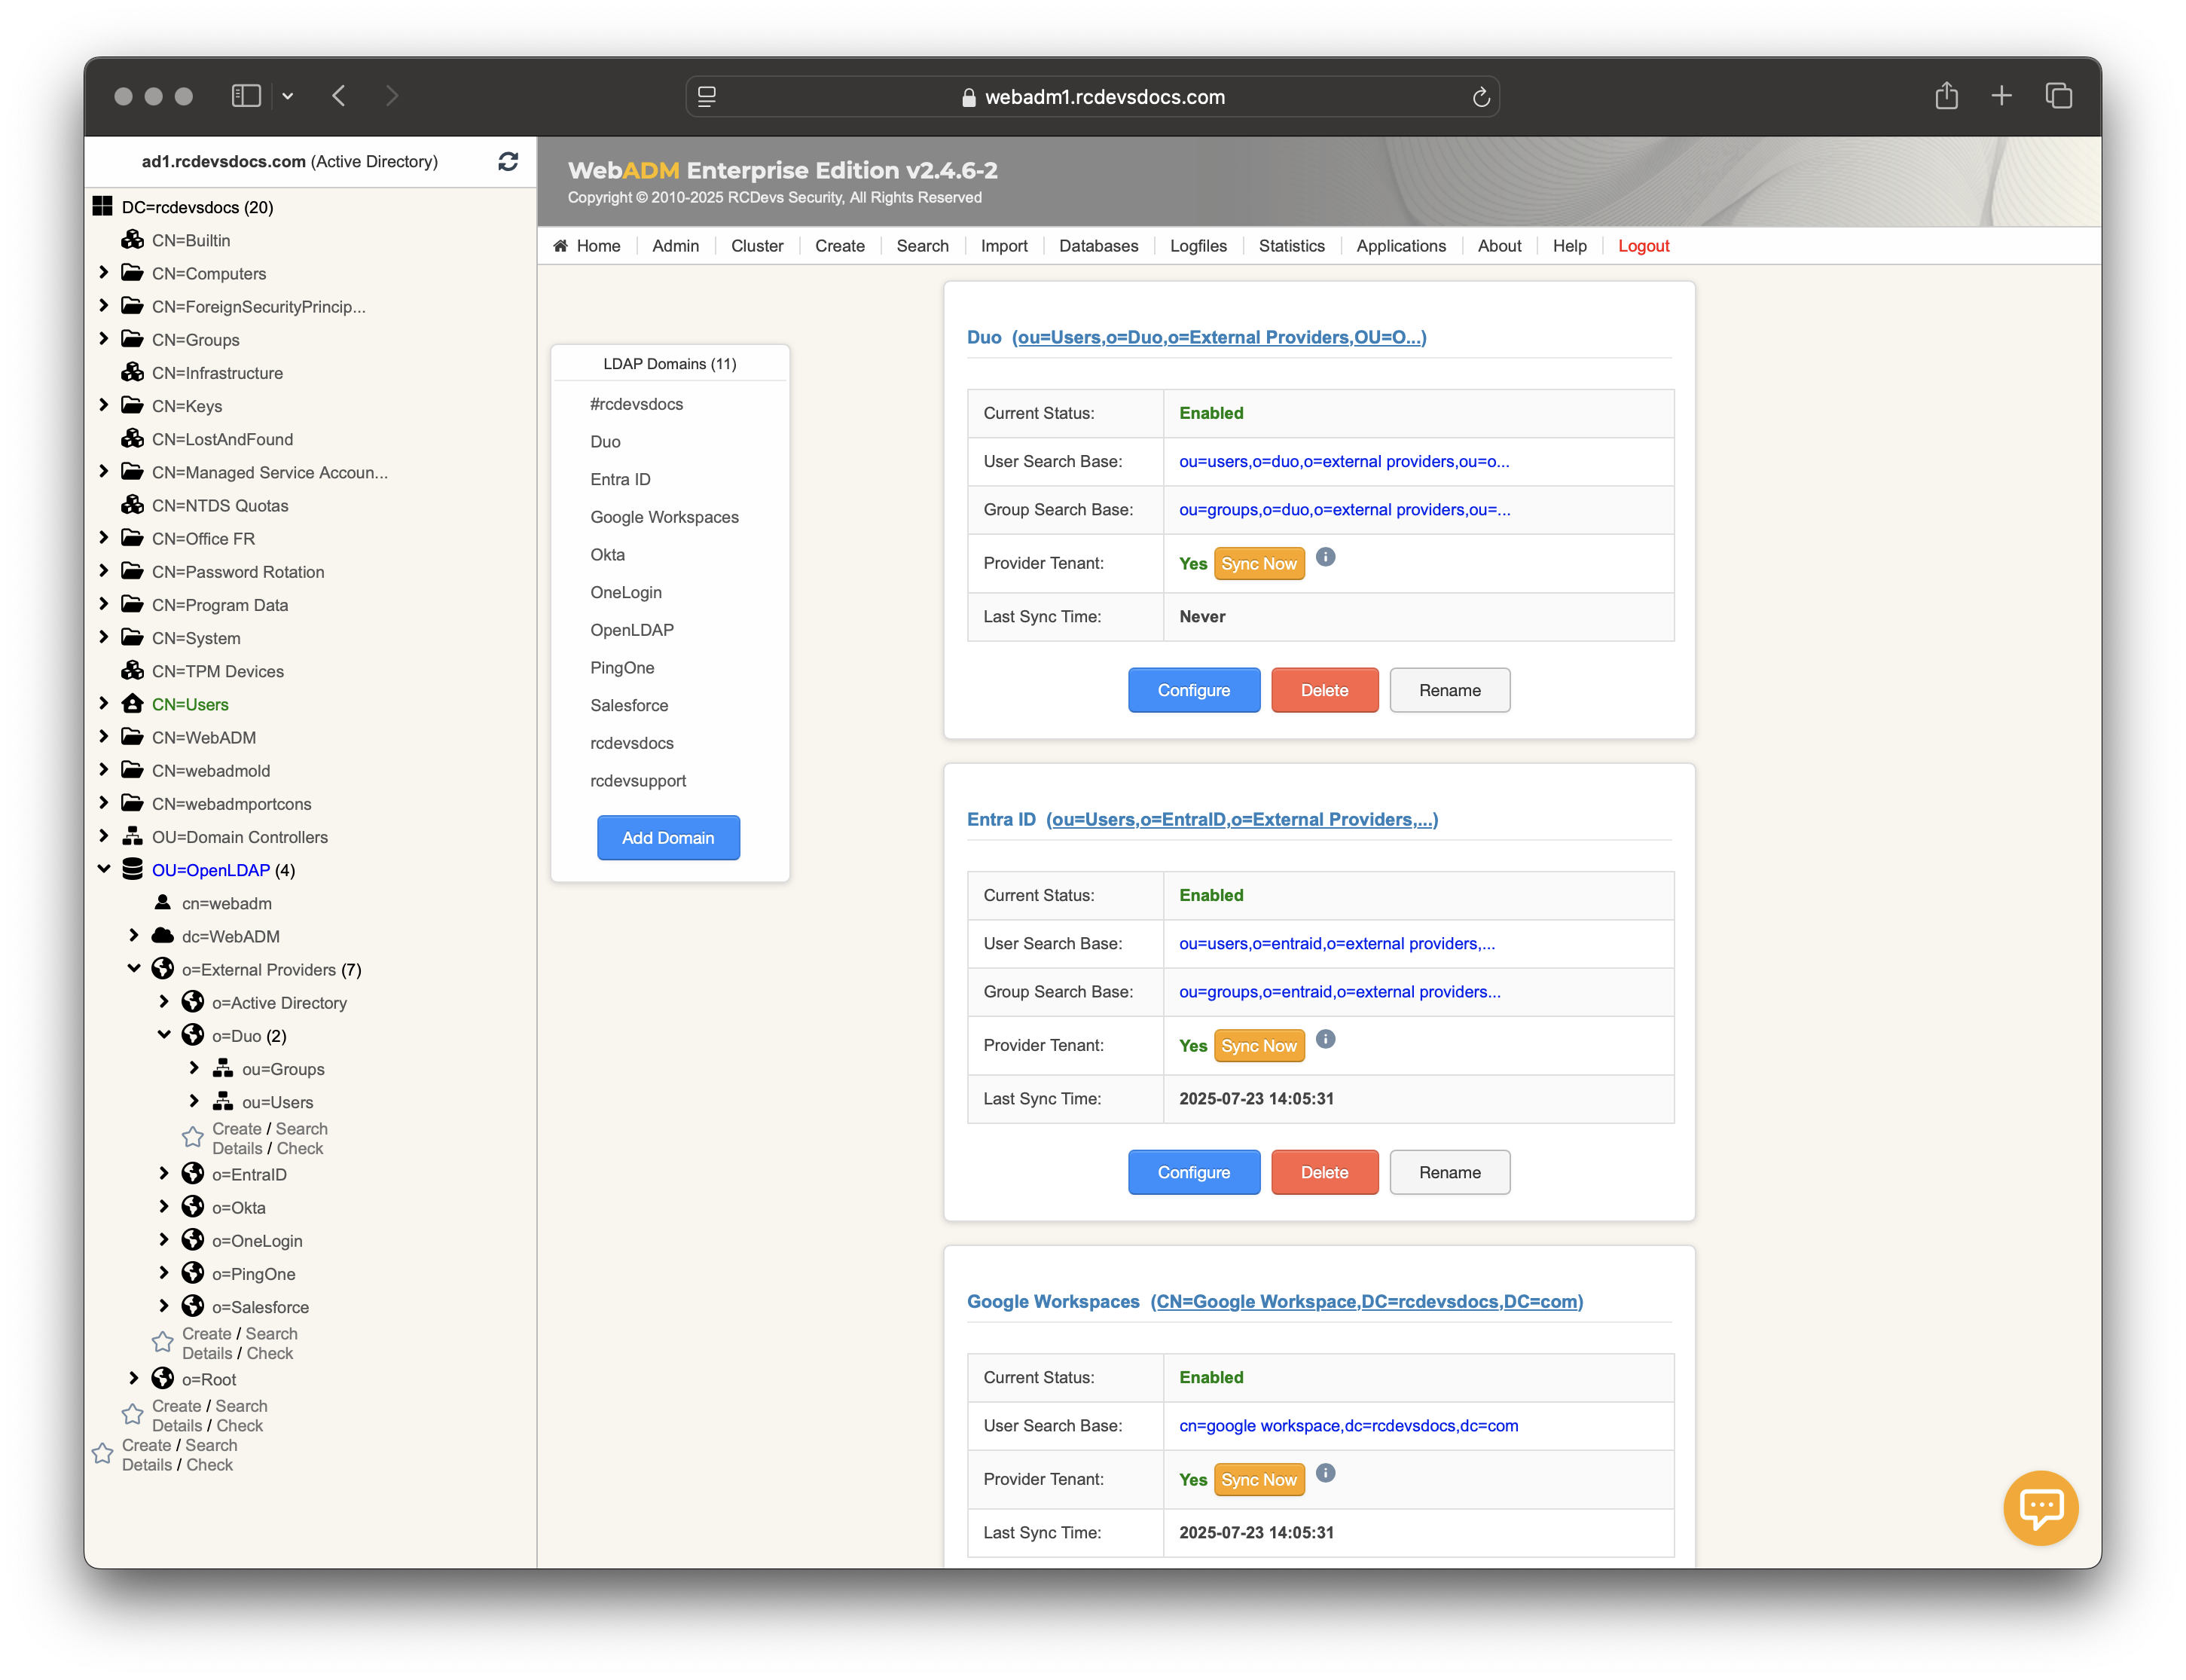
Task: Click the info icon in the Google Workspaces card
Action: point(1325,1473)
